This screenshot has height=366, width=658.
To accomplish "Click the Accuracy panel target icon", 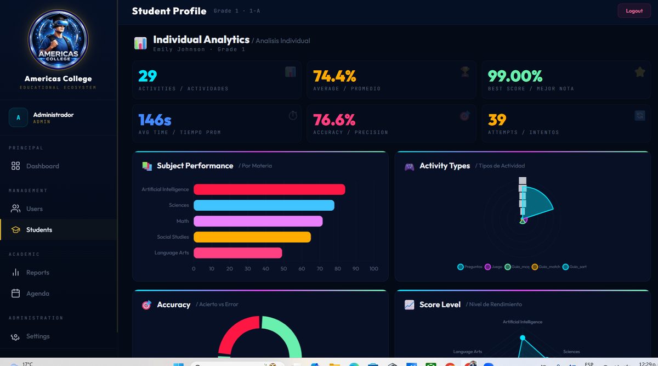I will tap(146, 305).
